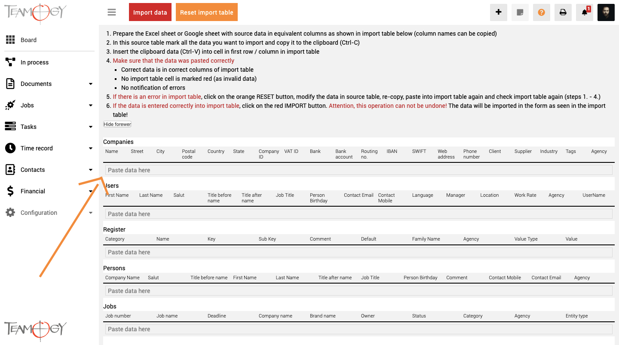Screen dimensions: 619x345
Task: Open In process in the sidebar
Action: pyautogui.click(x=34, y=62)
